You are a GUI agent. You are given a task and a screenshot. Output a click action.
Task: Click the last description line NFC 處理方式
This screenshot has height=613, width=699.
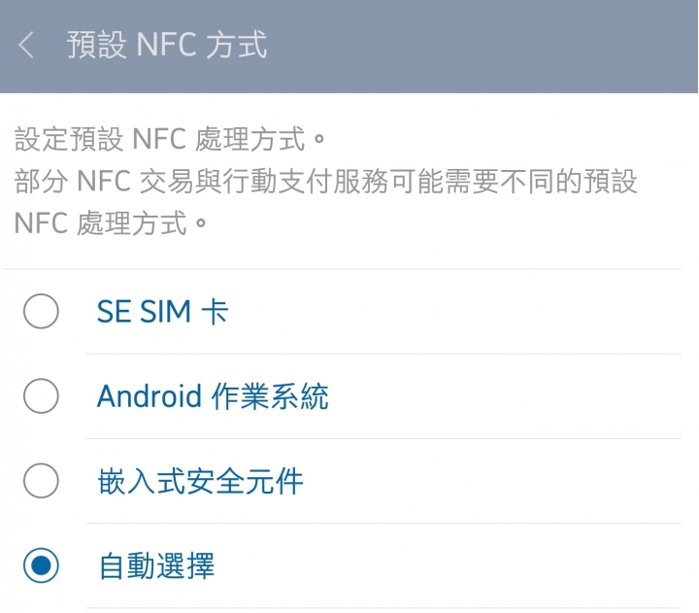[x=112, y=223]
